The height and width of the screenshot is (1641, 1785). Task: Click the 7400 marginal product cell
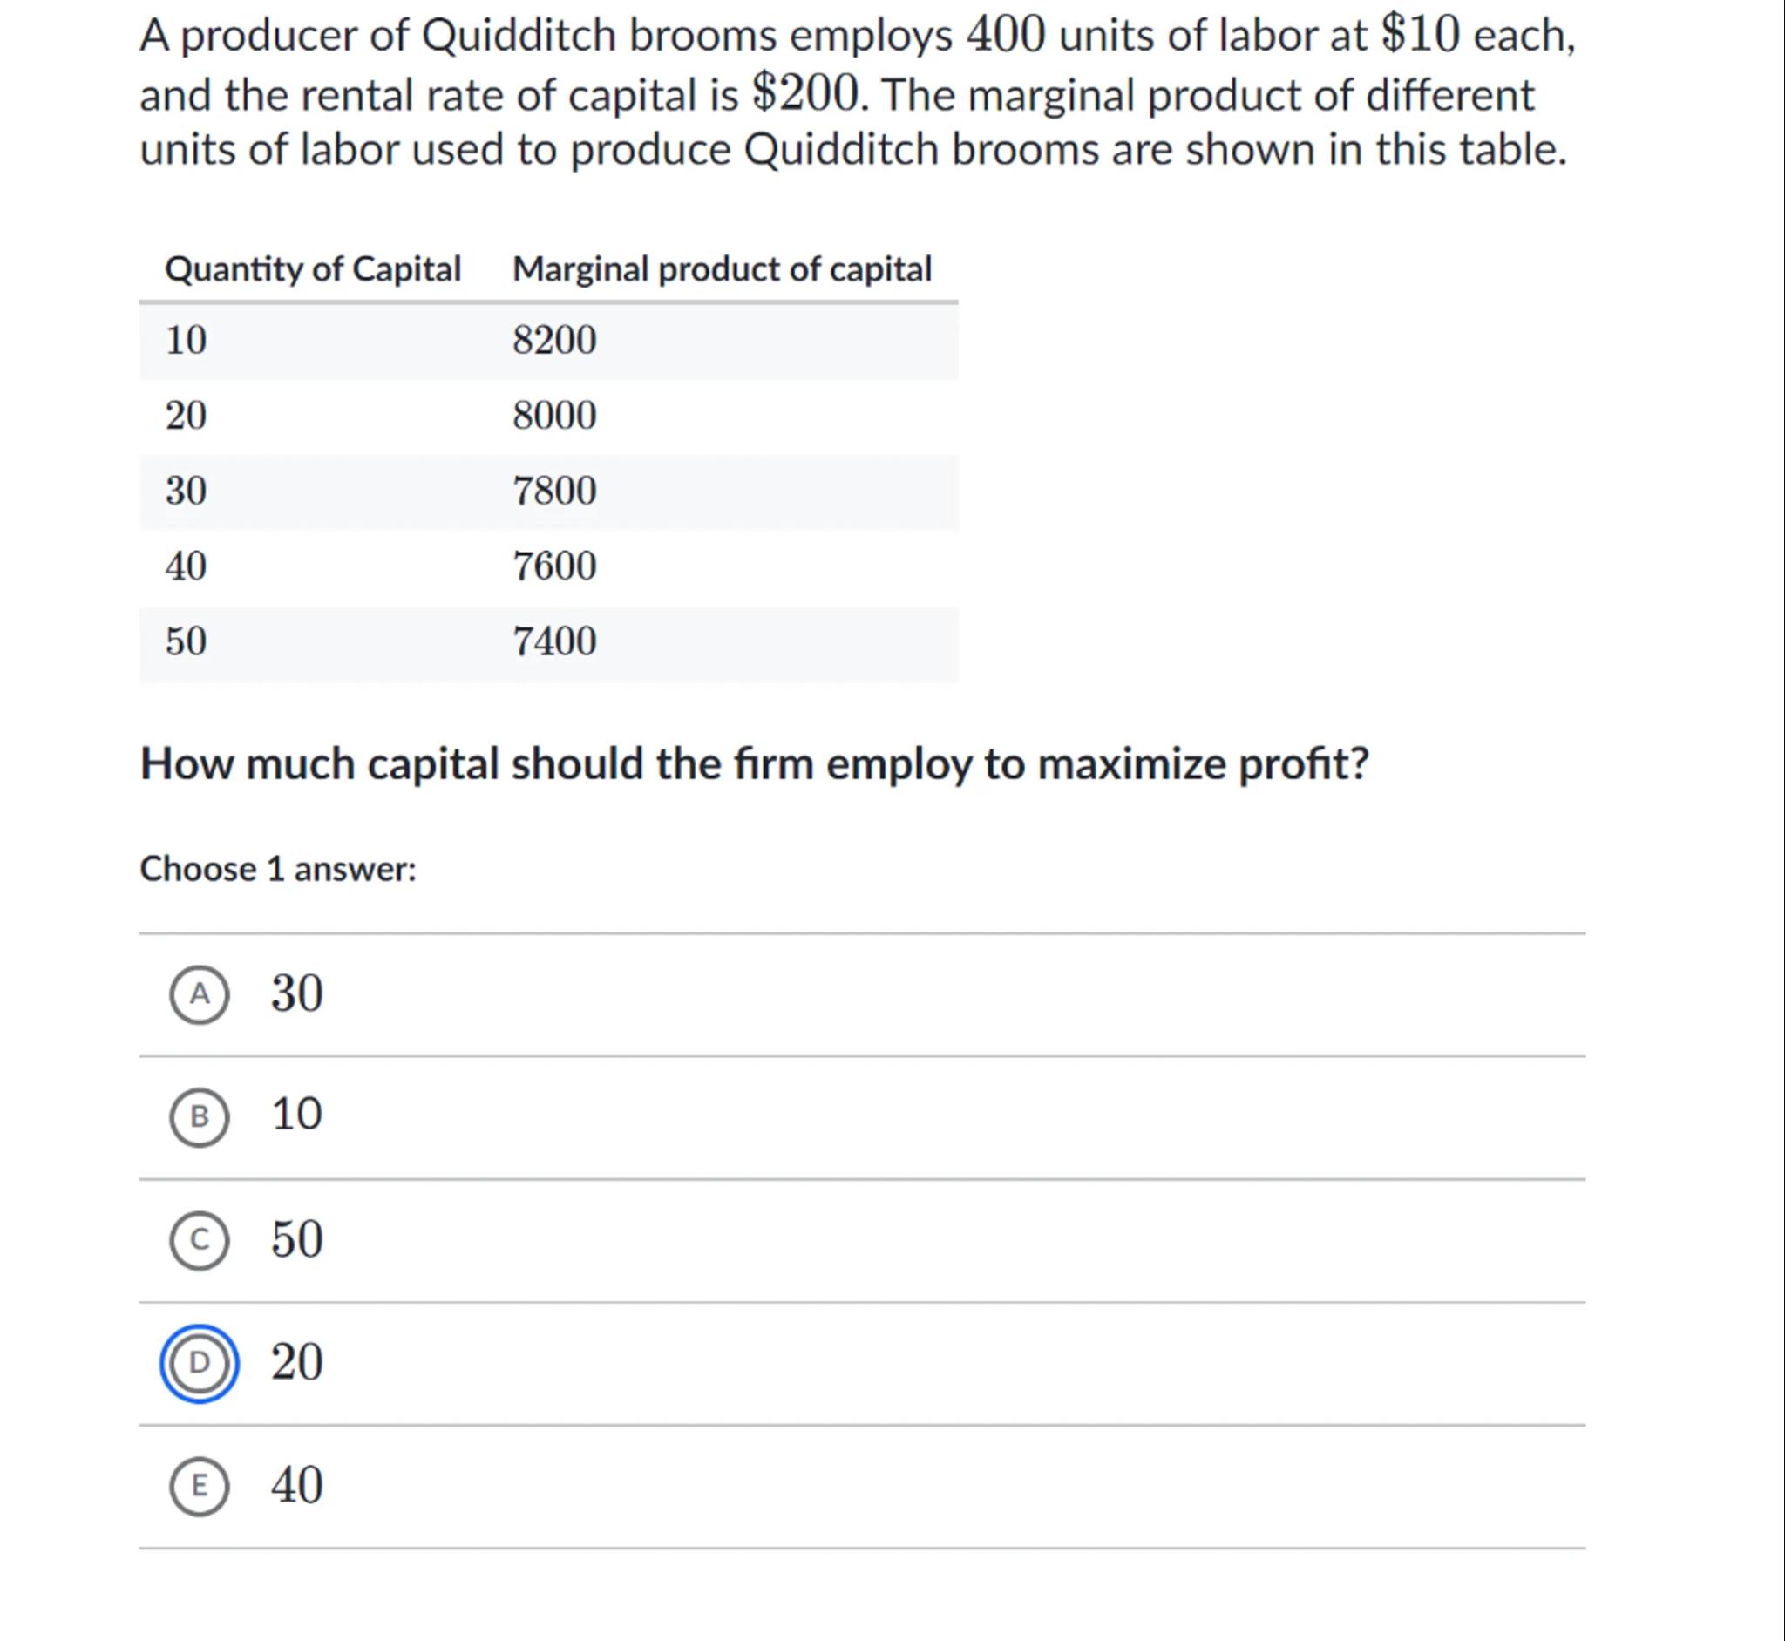[554, 641]
